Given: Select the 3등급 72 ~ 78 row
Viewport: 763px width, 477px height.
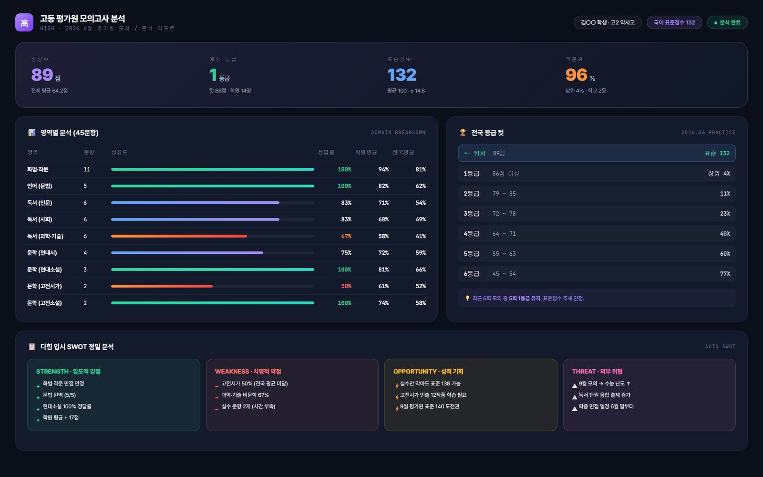Looking at the screenshot, I should (x=597, y=214).
